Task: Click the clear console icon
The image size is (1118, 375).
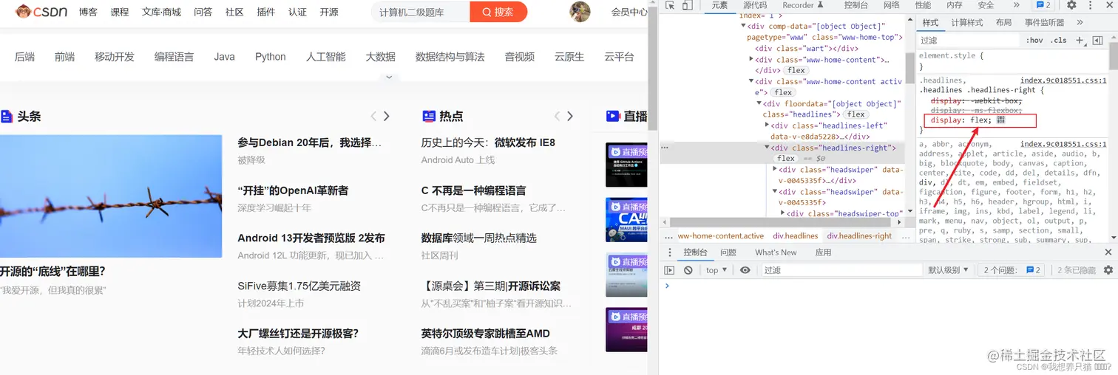Action: [688, 270]
